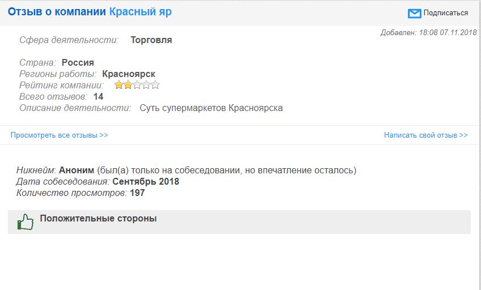Click the Добавлен date stamp
Image resolution: width=481 pixels, height=290 pixels.
(x=428, y=32)
